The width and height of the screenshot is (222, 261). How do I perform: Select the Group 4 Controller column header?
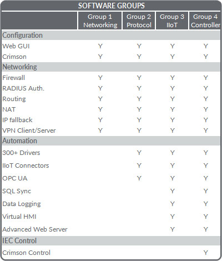click(x=205, y=21)
